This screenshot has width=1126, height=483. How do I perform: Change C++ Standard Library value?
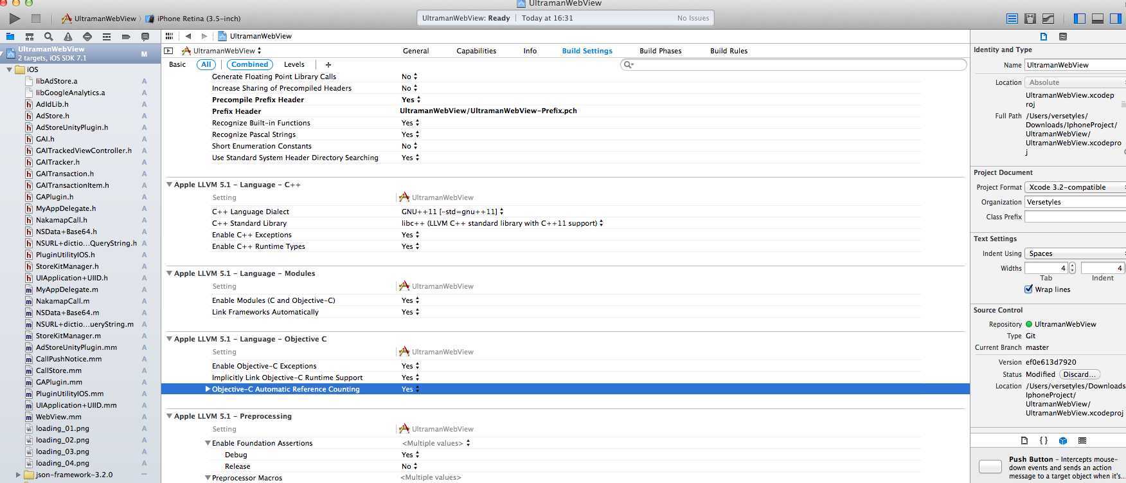[503, 223]
